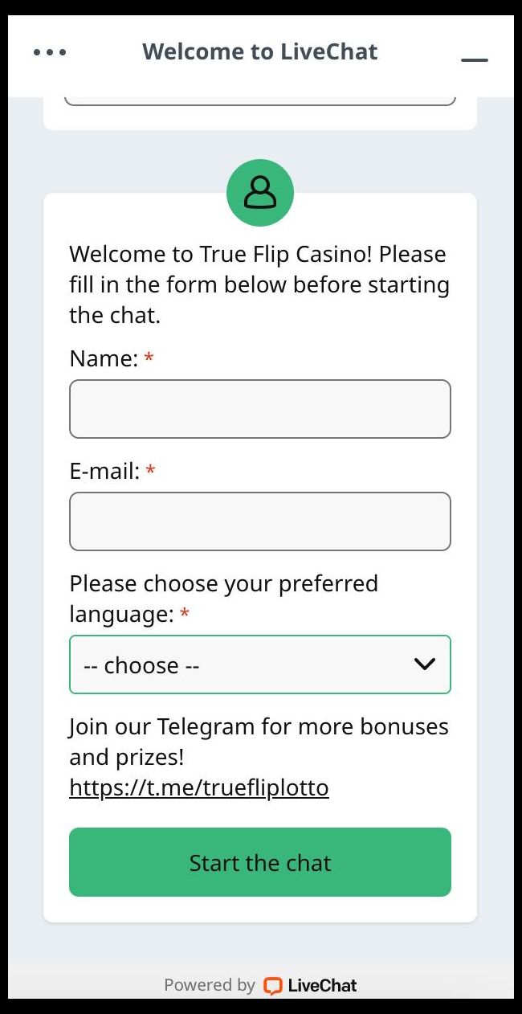Screen dimensions: 522x1014
Task: Focus the E-mail text field
Action: pyautogui.click(x=260, y=521)
